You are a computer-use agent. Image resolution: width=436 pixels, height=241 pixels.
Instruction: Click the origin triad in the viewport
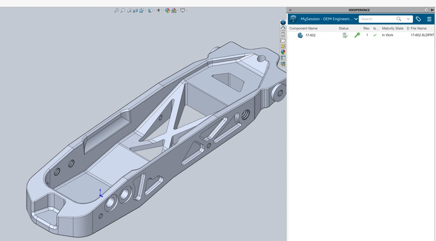click(x=101, y=193)
